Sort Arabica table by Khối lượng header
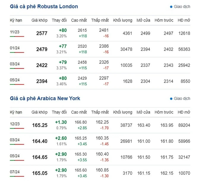Image resolution: width=202 pixels, height=181 pixels. click(123, 112)
